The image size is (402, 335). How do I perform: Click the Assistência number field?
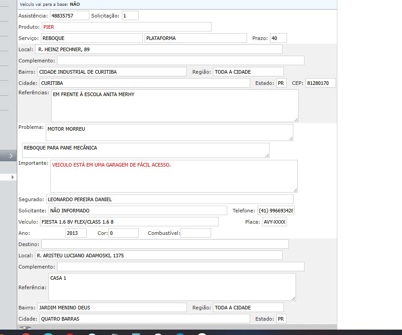(69, 16)
